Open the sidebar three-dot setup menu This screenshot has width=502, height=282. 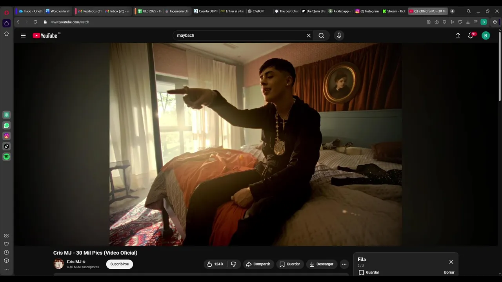click(x=6, y=269)
